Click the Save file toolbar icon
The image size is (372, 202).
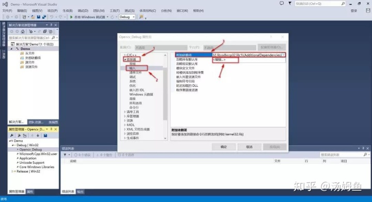point(38,17)
